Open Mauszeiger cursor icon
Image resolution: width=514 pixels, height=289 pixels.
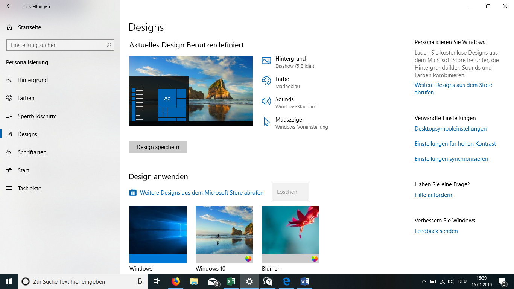click(x=267, y=122)
